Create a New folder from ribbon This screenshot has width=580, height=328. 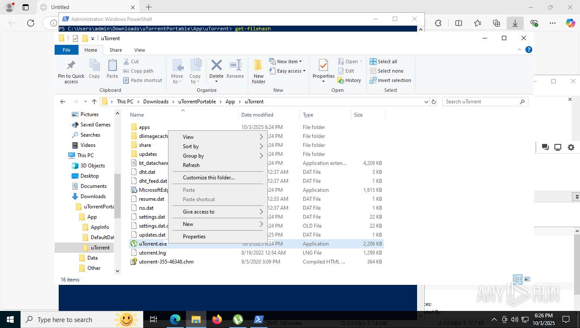(x=258, y=71)
